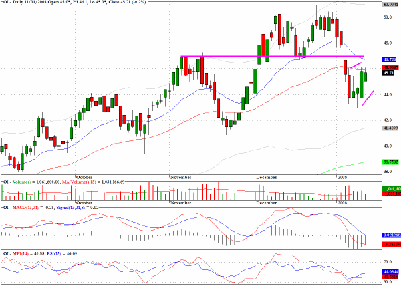Image resolution: width=401 pixels, height=286 pixels.
Task: Select the red 45.9887 moving average tag
Action: tap(391, 67)
